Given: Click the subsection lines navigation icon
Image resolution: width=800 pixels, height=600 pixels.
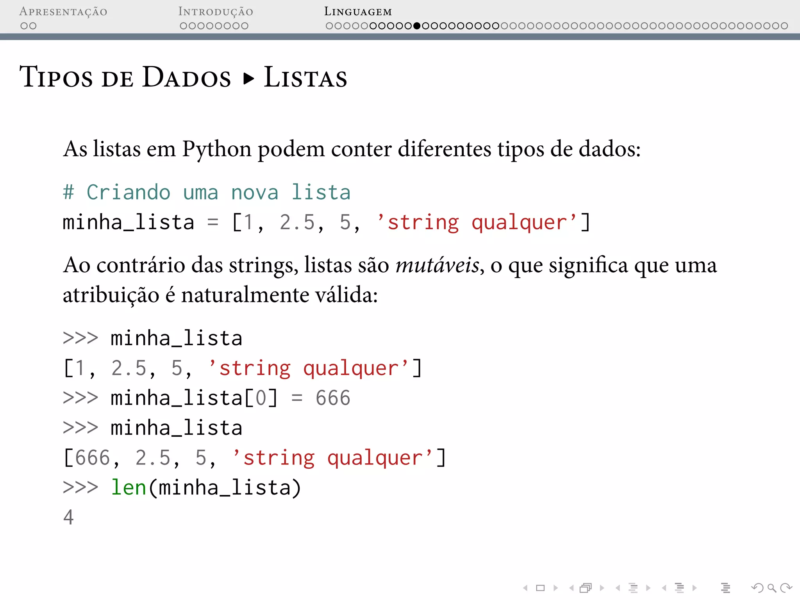Looking at the screenshot, I should click(x=633, y=588).
